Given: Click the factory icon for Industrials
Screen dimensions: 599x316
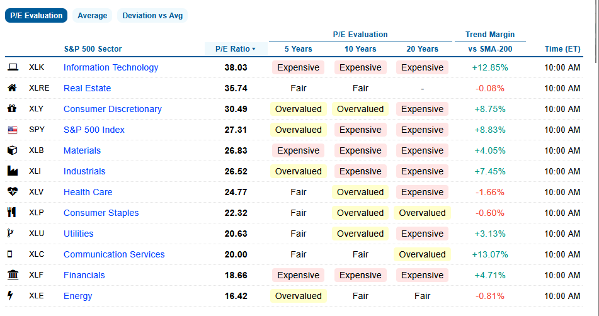Looking at the screenshot, I should (13, 171).
